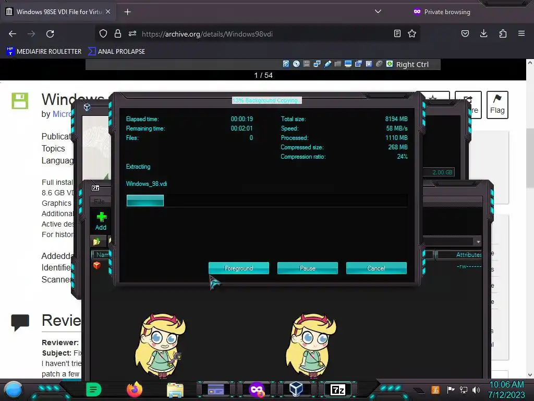
Task: Switch to 7-Zip on the taskbar
Action: (338, 390)
